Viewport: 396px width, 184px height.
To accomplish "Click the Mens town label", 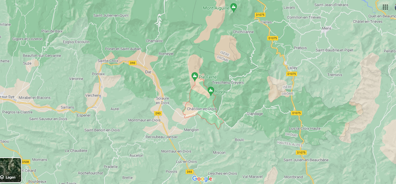I will point(326,29).
